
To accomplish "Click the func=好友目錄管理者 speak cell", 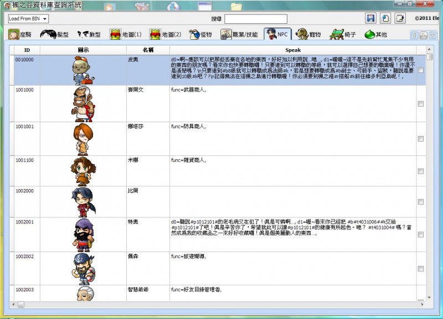I will (293, 294).
